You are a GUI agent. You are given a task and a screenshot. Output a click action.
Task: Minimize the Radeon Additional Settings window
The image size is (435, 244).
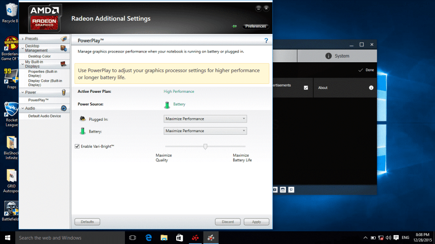[258, 8]
